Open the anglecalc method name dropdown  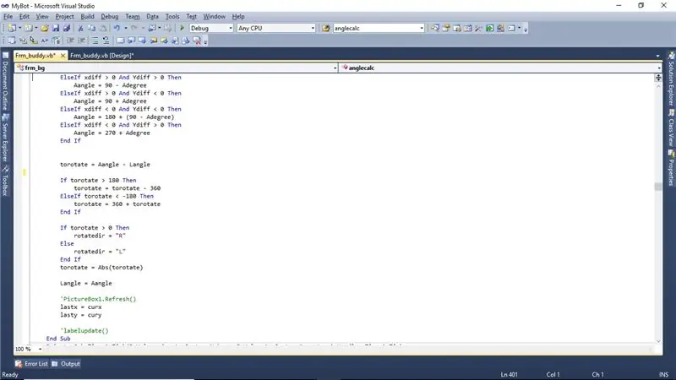click(x=659, y=68)
